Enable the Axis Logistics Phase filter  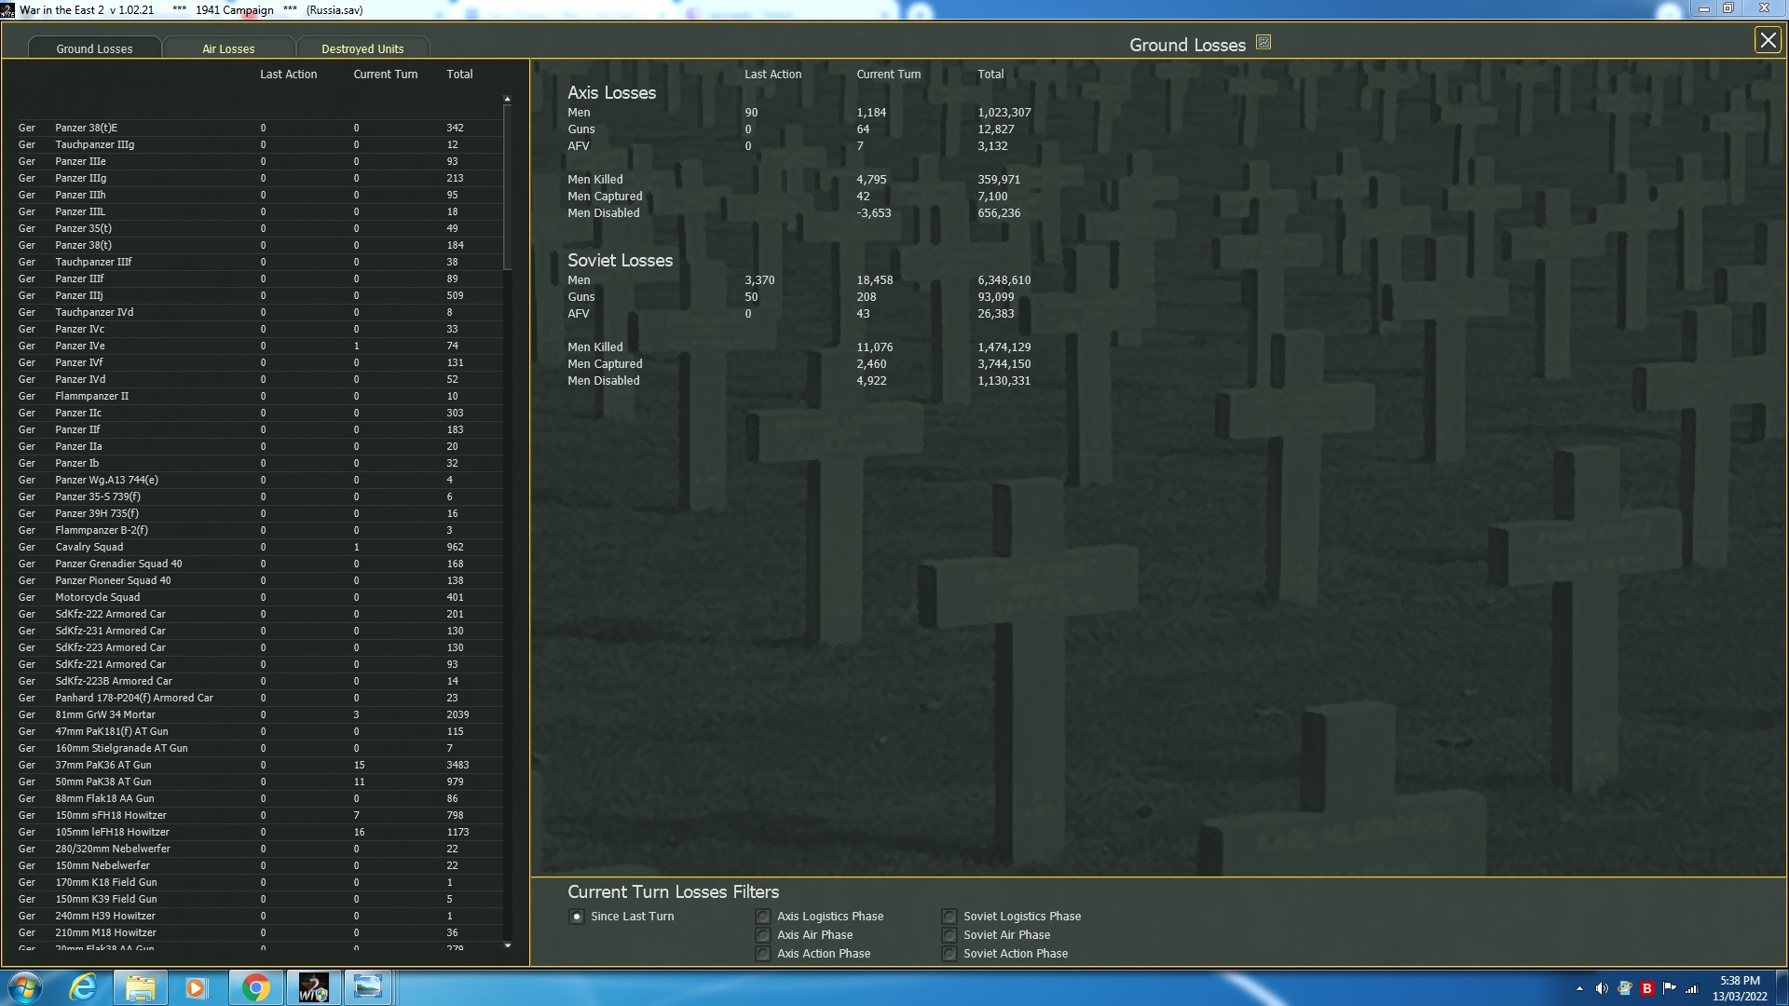(x=763, y=917)
